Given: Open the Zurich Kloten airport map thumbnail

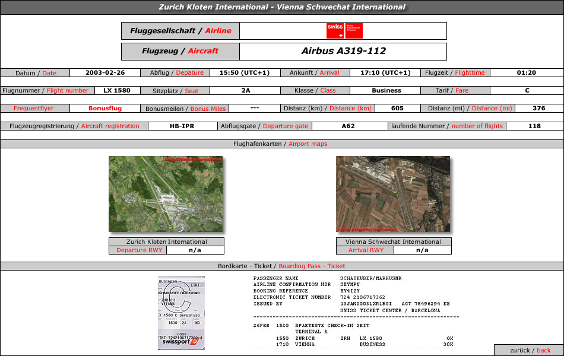Looking at the screenshot, I should (x=166, y=194).
